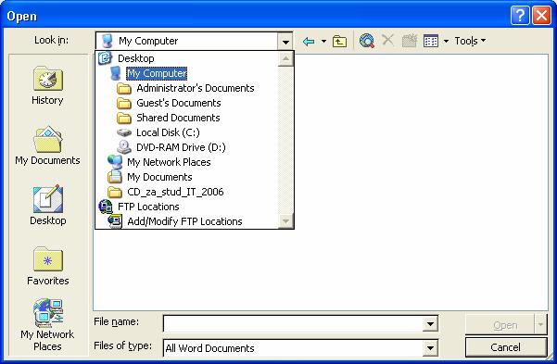Image resolution: width=557 pixels, height=364 pixels.
Task: Click the Local Disk (C:) drive icon
Action: 124,132
